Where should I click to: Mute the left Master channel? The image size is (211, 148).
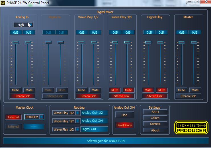tap(181, 90)
